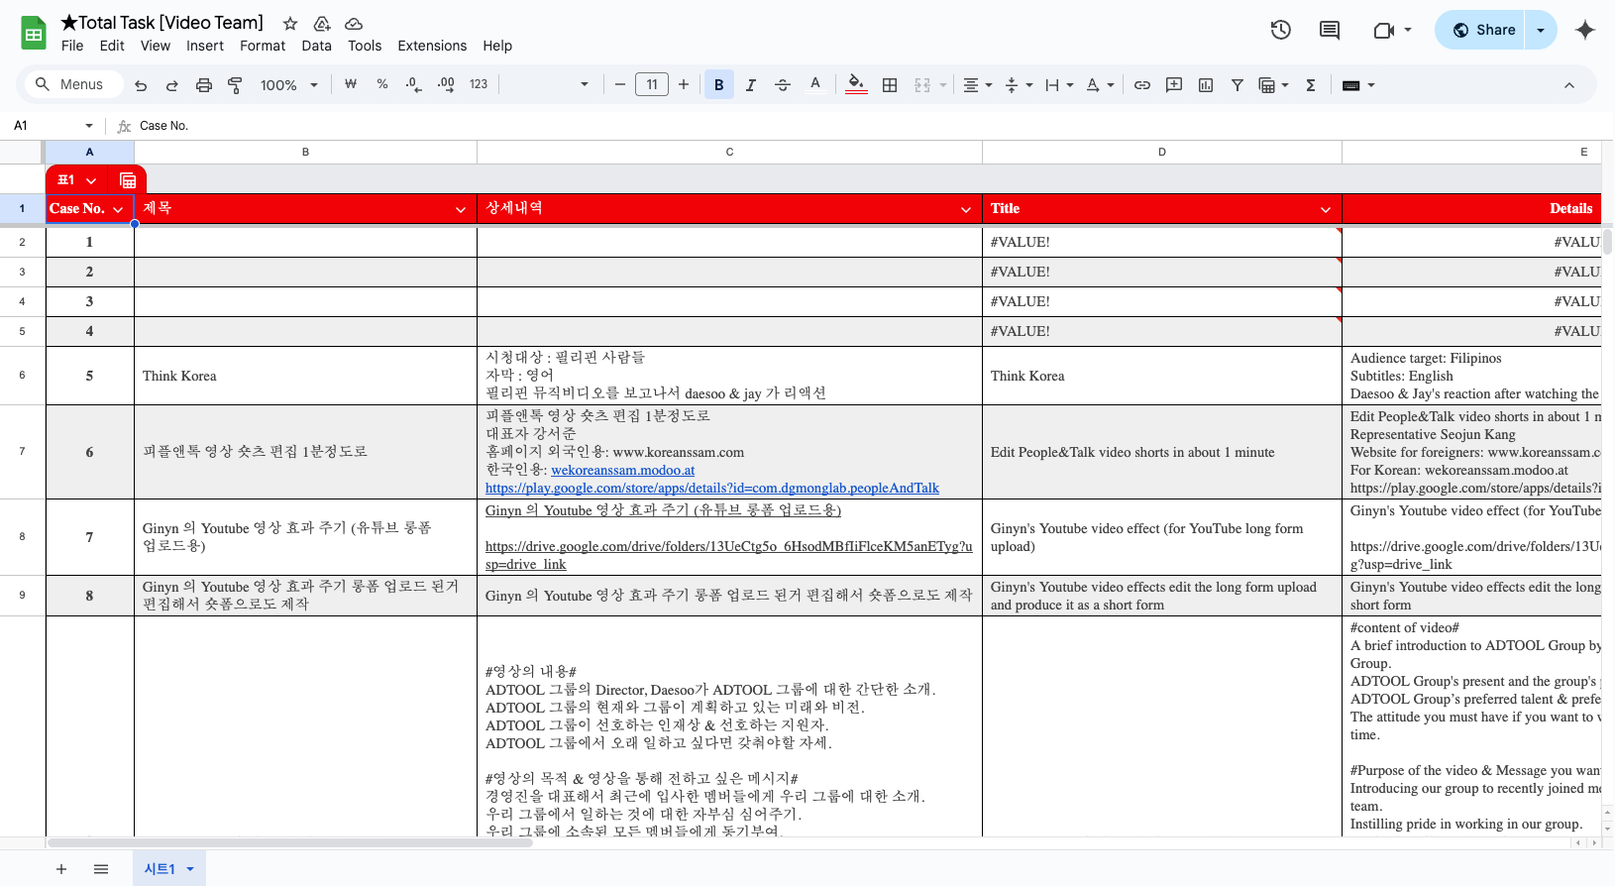The width and height of the screenshot is (1615, 886).
Task: Click the Gemini sparkle icon
Action: (1585, 30)
